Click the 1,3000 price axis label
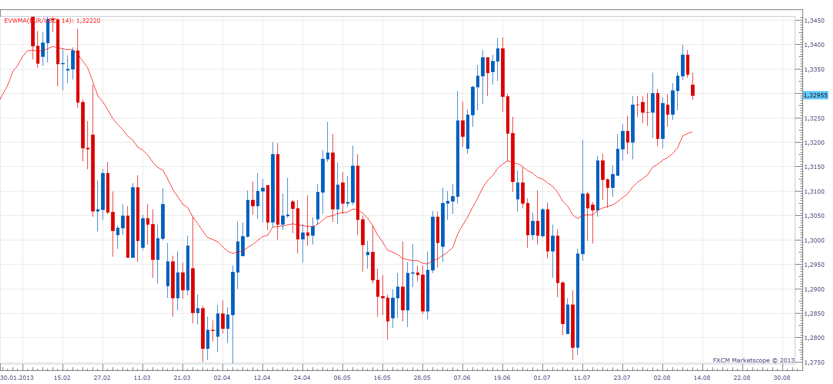This screenshot has height=384, width=833. pyautogui.click(x=815, y=240)
